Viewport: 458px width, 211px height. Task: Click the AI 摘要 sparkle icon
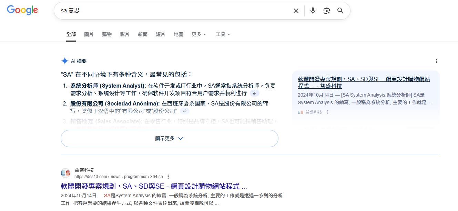pos(64,61)
